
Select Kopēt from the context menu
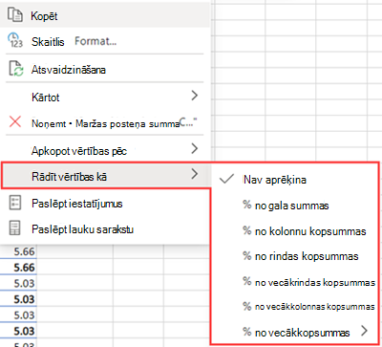point(105,15)
